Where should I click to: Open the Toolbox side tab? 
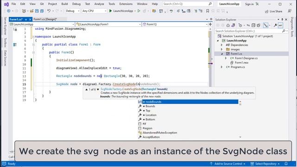pos(5,42)
